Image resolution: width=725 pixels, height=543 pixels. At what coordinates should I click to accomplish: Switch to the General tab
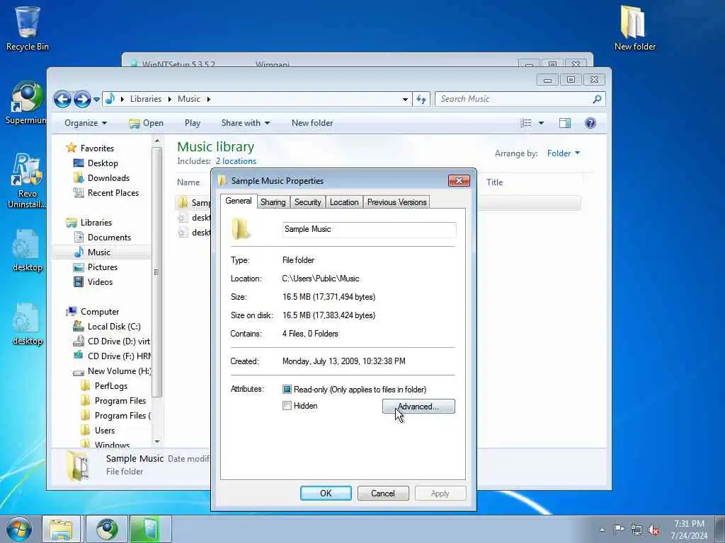coord(239,201)
